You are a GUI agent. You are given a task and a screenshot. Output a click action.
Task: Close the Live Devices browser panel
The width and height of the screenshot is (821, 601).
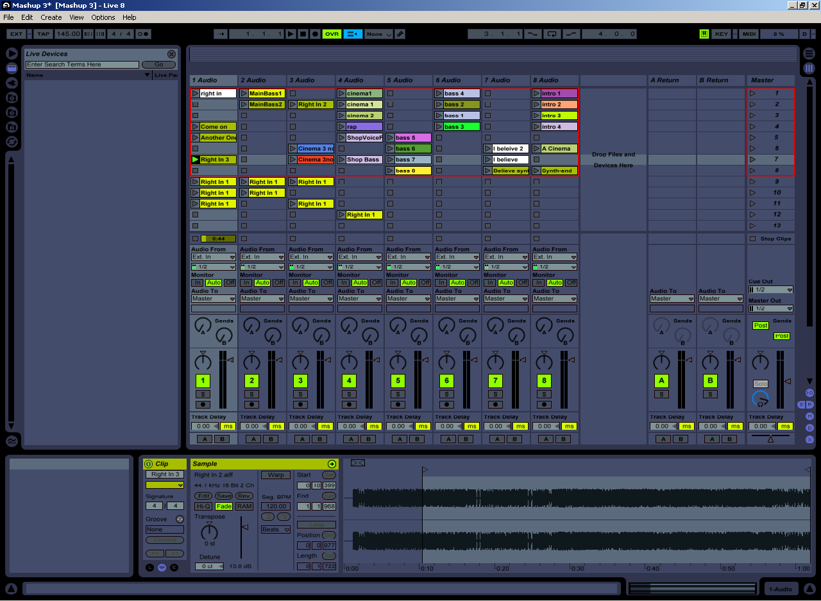coord(171,55)
